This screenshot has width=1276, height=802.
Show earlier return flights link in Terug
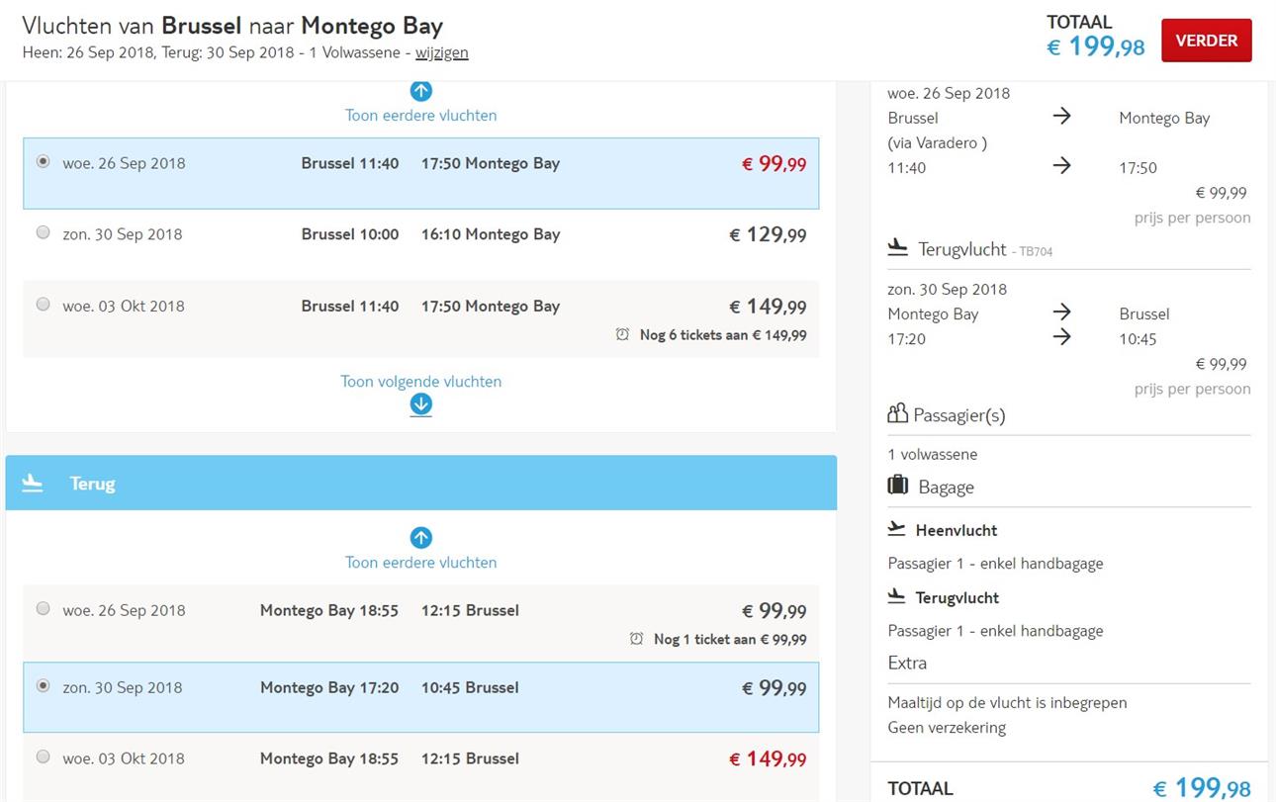coord(421,563)
